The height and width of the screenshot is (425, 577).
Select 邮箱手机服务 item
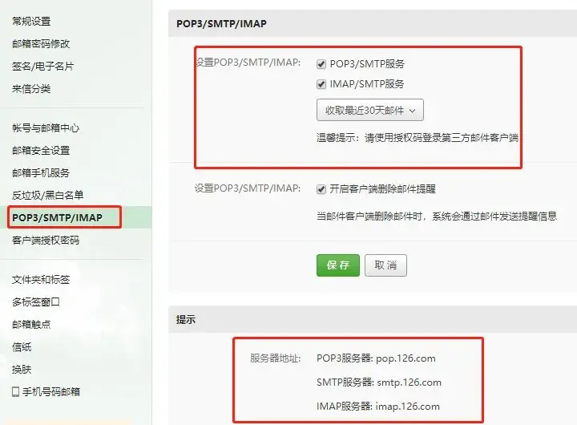pyautogui.click(x=41, y=172)
